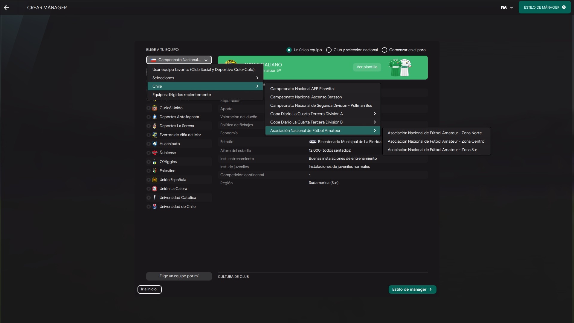Click the back arrow icon
The width and height of the screenshot is (574, 323).
7,7
